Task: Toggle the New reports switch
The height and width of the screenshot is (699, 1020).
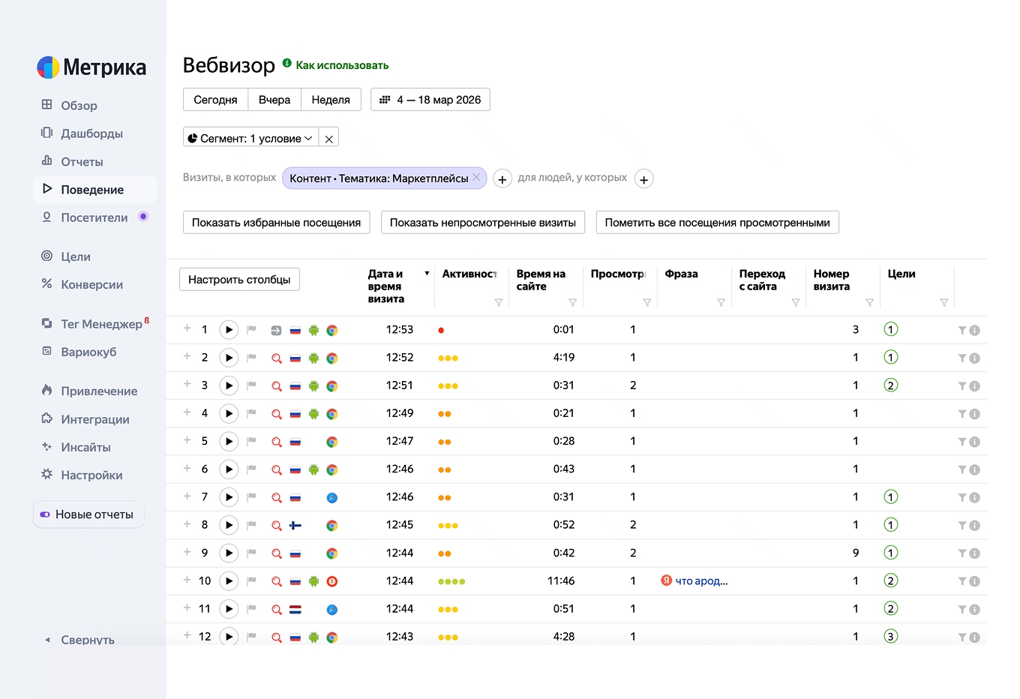Action: tap(46, 514)
